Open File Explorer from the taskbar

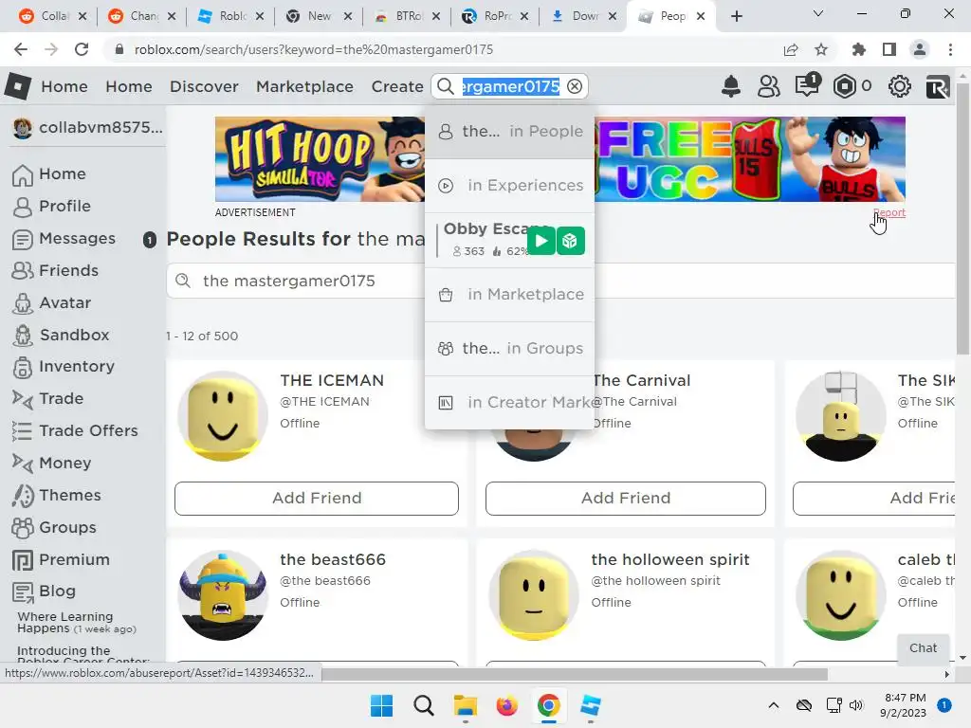click(465, 705)
